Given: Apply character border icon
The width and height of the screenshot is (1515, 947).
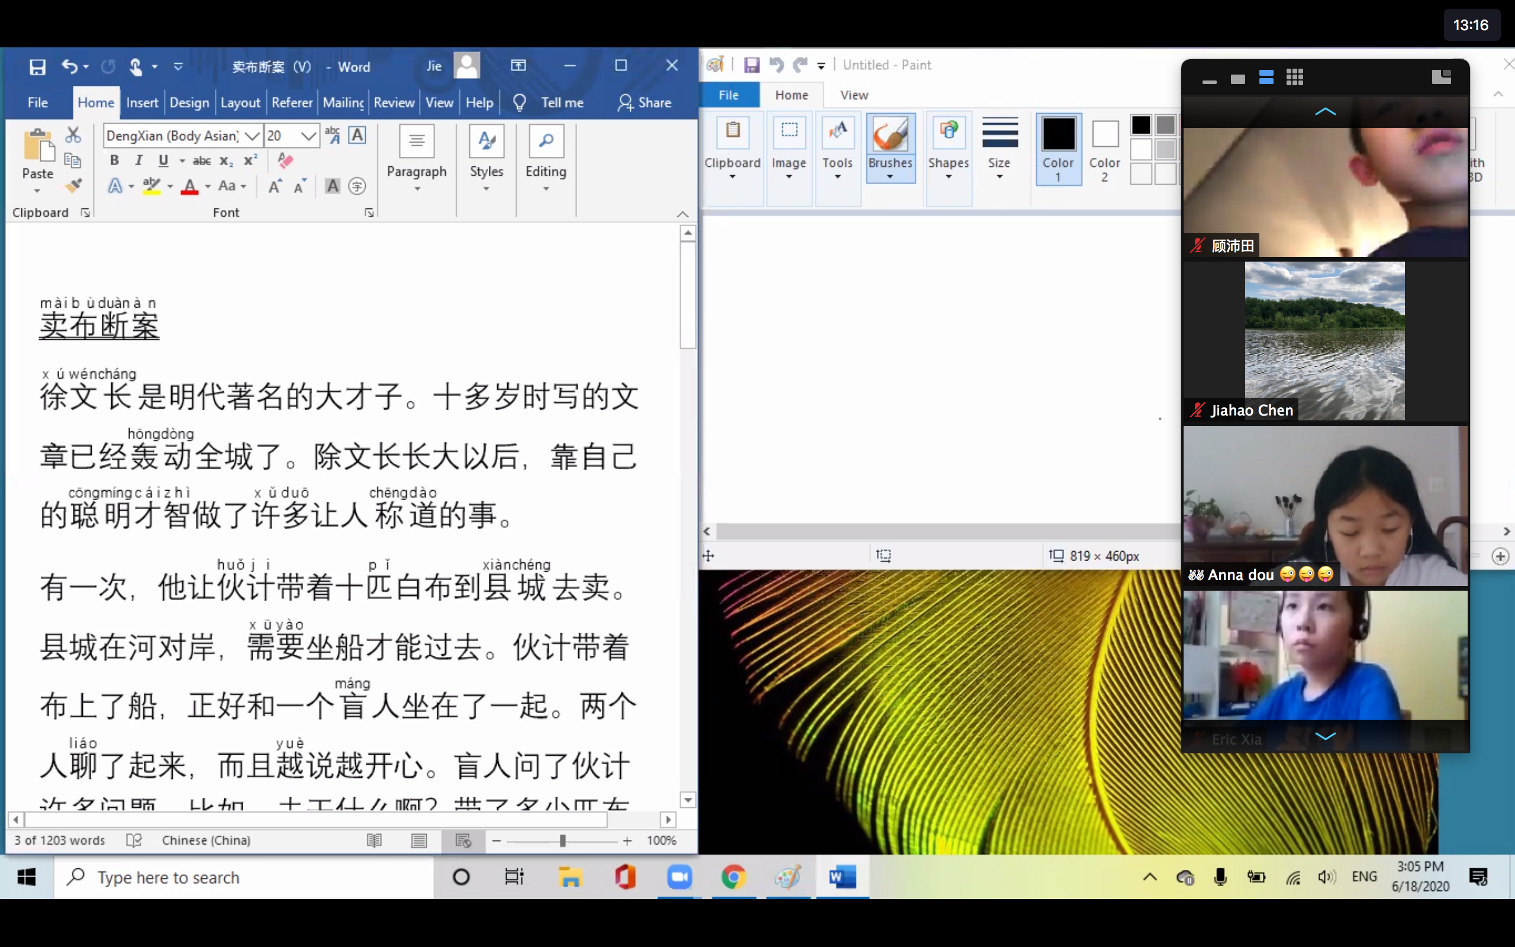Looking at the screenshot, I should click(x=357, y=135).
